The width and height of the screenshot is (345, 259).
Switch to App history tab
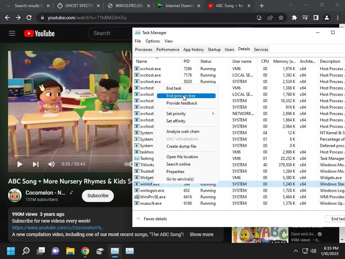(x=193, y=50)
